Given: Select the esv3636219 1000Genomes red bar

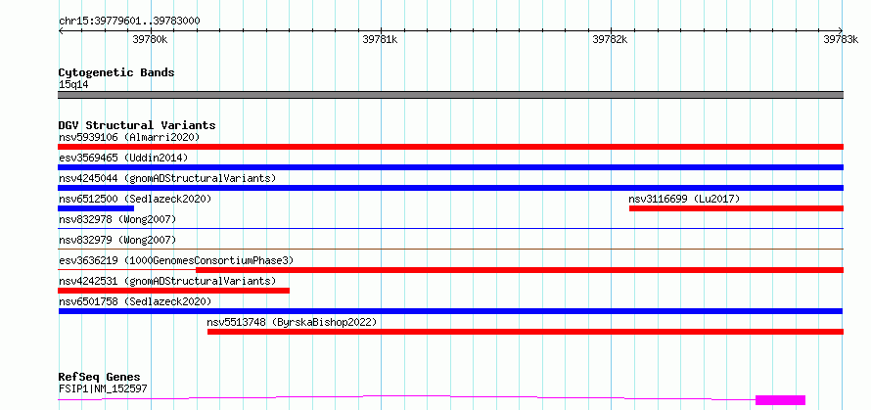Looking at the screenshot, I should (x=520, y=270).
